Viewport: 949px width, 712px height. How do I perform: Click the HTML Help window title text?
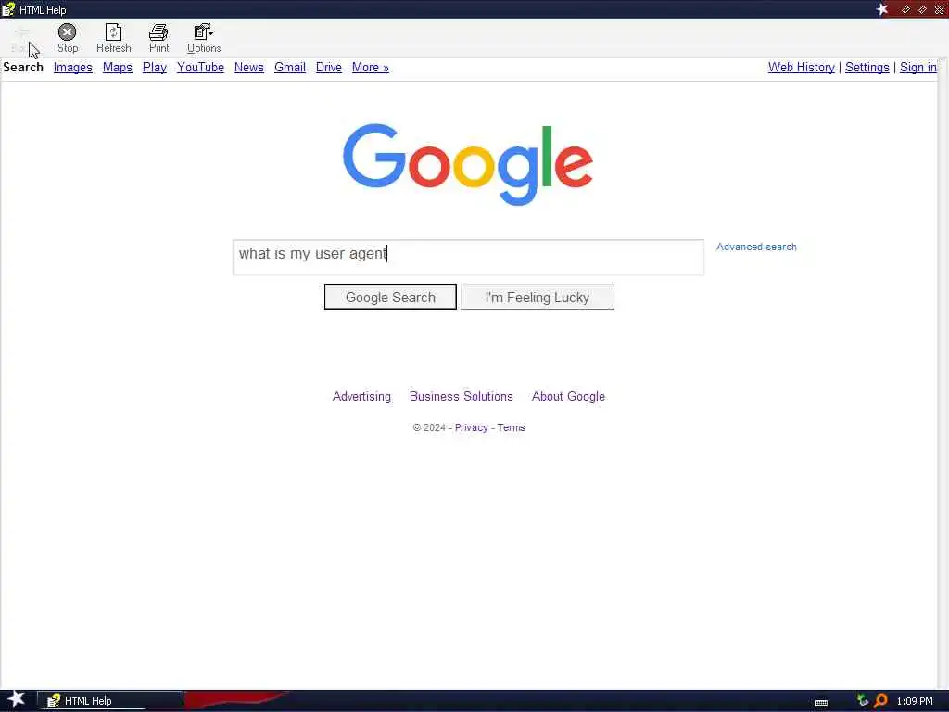point(43,9)
